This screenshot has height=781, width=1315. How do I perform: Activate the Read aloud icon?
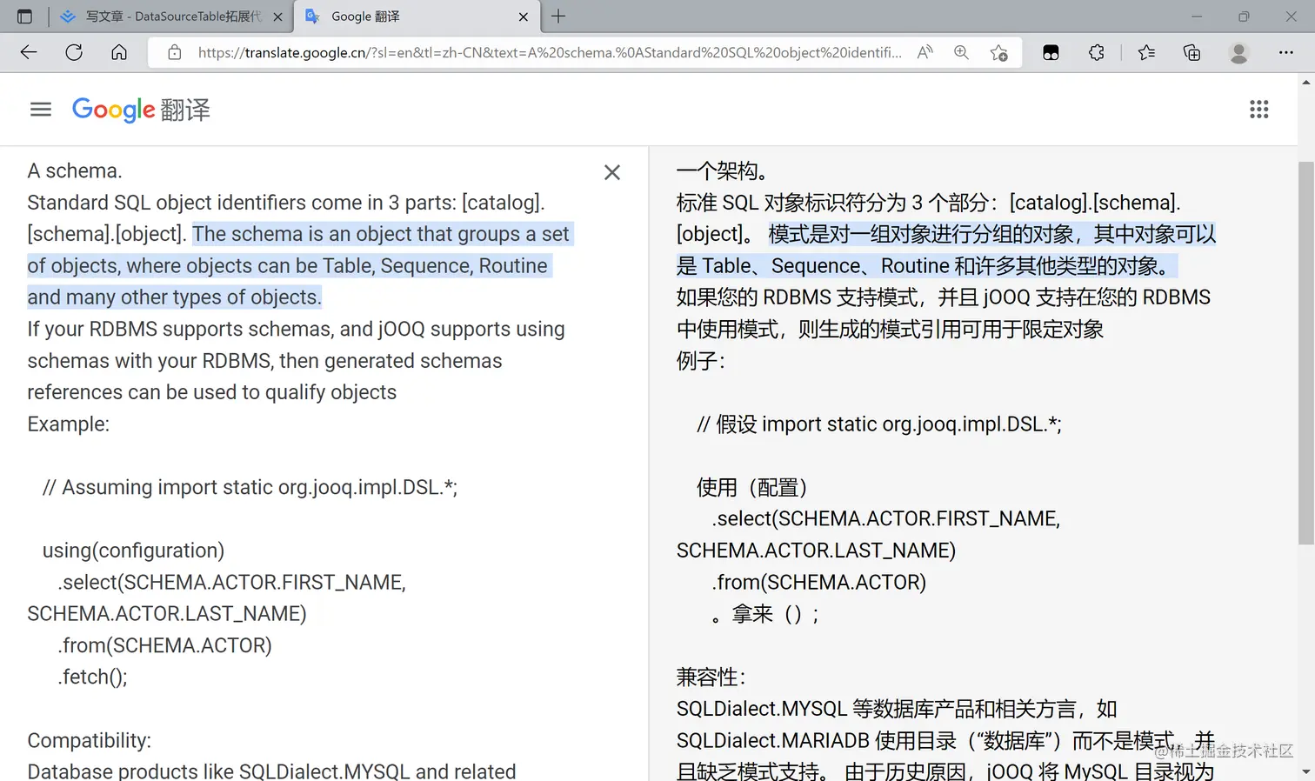[925, 52]
